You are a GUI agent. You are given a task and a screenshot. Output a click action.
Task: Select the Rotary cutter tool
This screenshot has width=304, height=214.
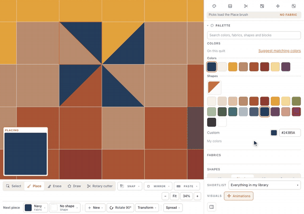click(x=100, y=186)
